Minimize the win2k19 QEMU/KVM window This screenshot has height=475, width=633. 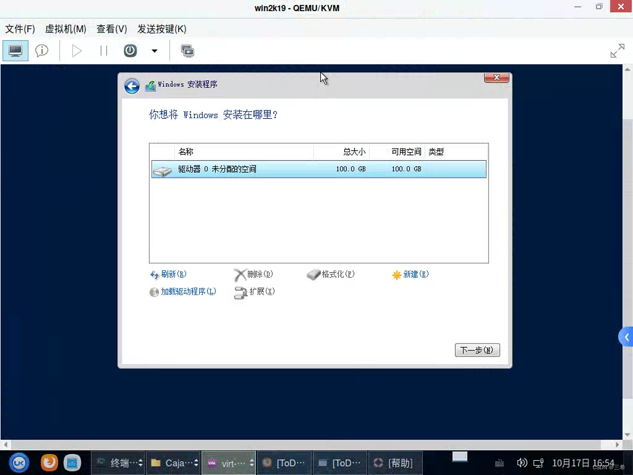pos(577,7)
